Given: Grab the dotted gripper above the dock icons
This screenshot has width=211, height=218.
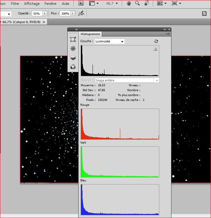Looking at the screenshot, I should tap(73, 33).
